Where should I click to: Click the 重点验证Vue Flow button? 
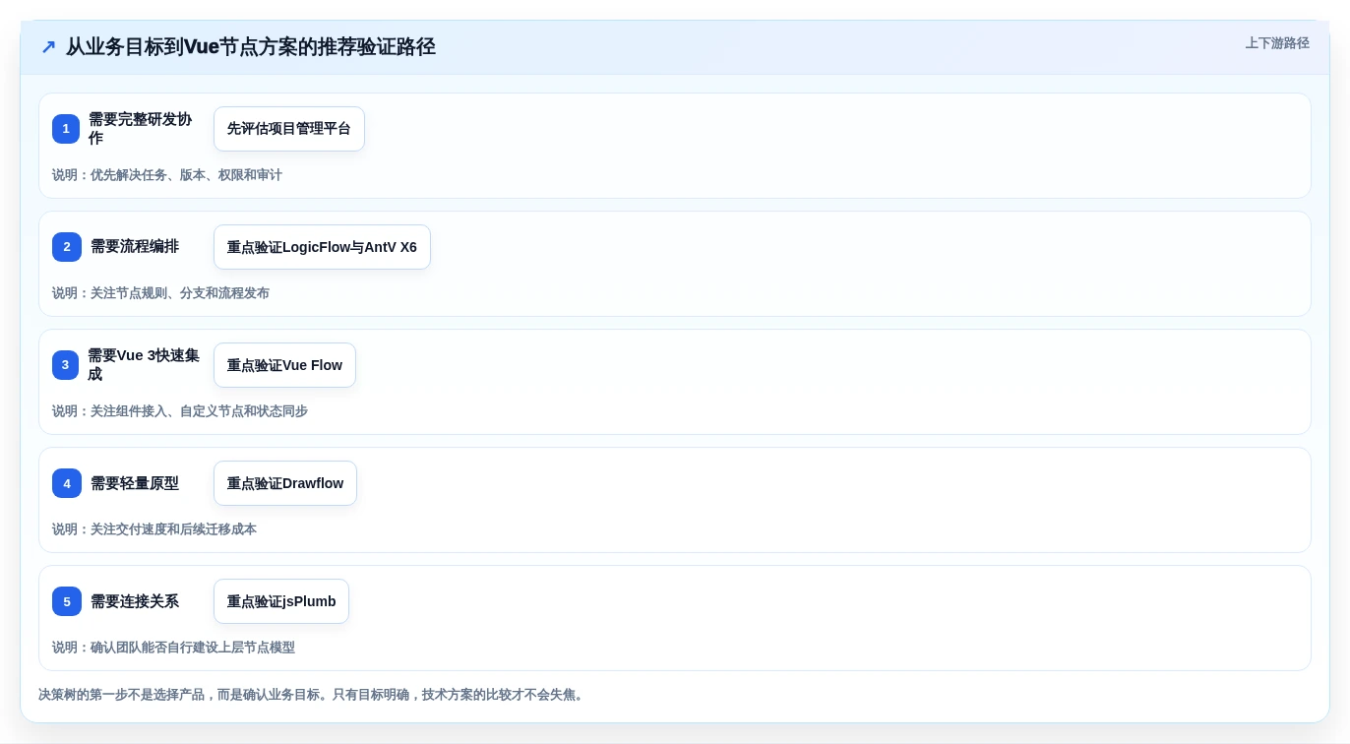pyautogui.click(x=284, y=365)
